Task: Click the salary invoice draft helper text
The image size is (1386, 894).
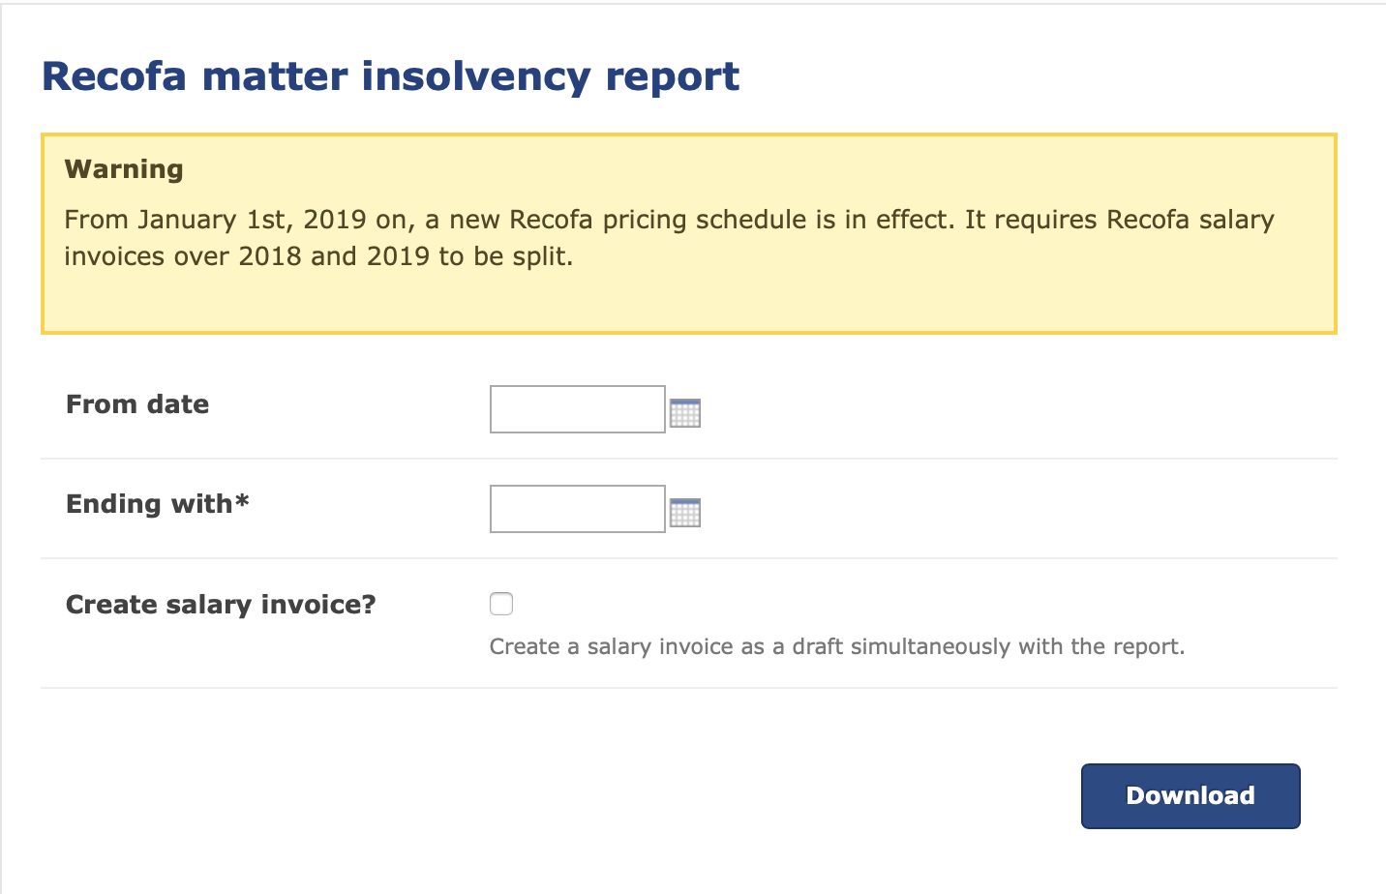Action: (x=837, y=646)
